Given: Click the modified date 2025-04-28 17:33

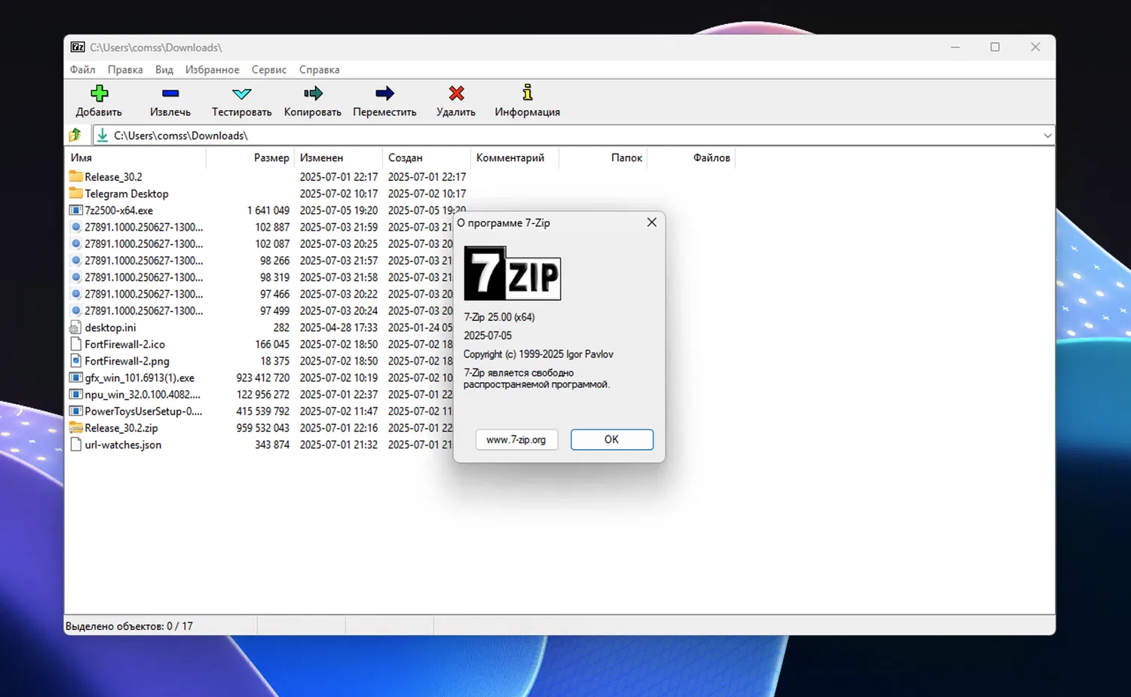Looking at the screenshot, I should (339, 327).
